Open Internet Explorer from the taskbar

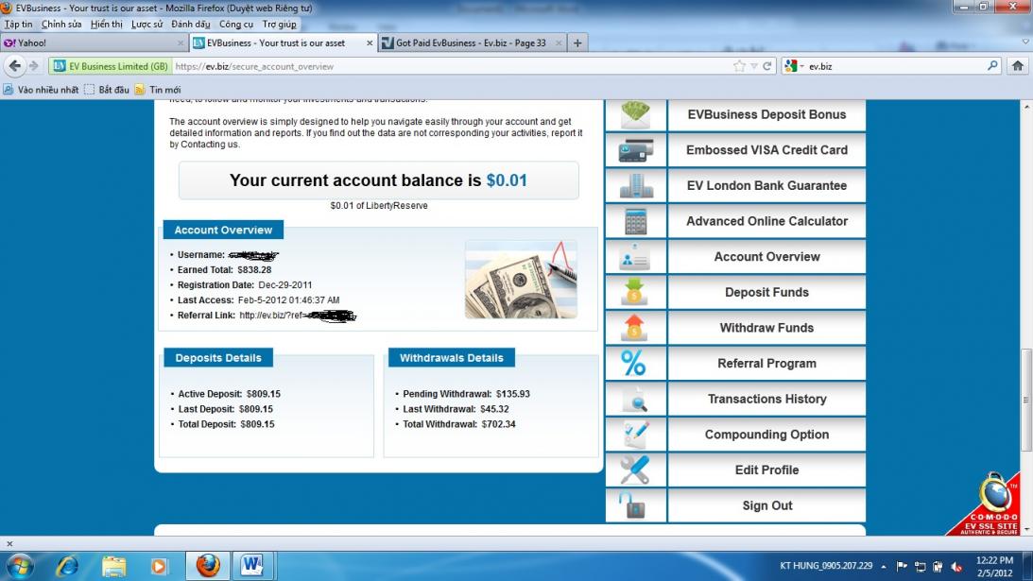[x=67, y=566]
